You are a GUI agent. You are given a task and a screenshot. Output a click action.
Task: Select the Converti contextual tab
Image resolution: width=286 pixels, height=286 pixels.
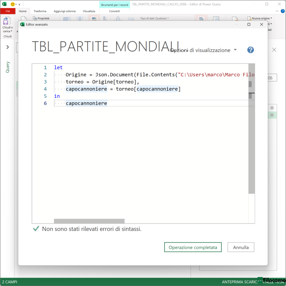coord(114,11)
